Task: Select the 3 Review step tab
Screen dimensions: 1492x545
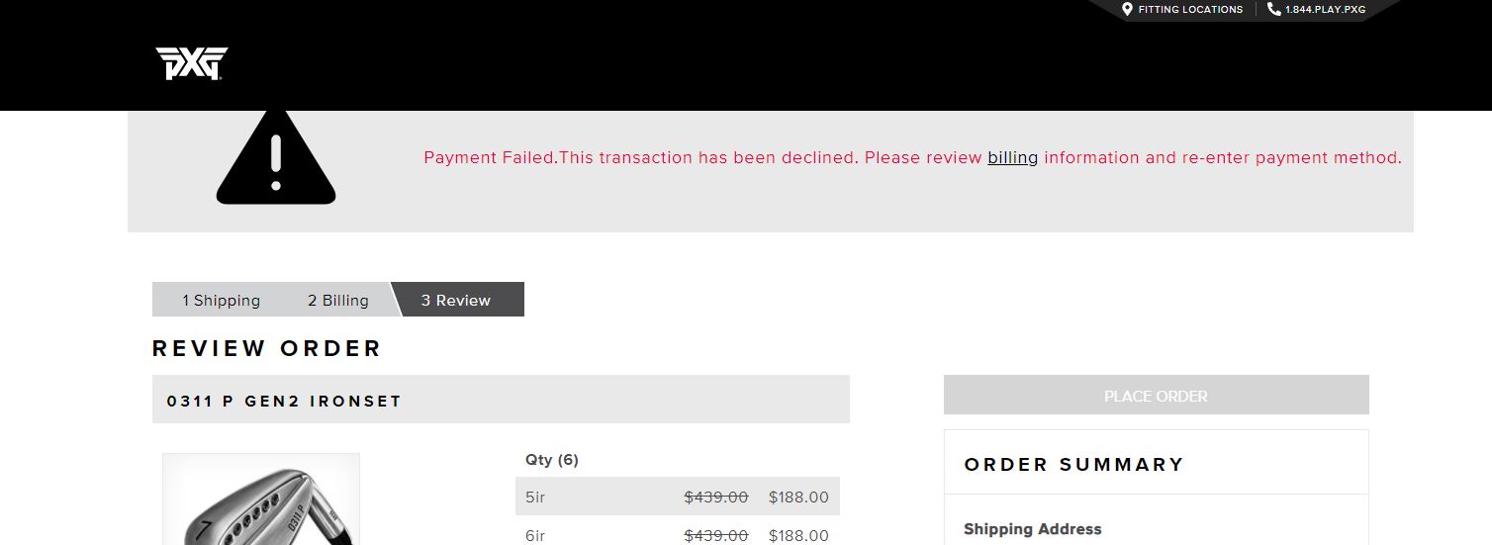Action: point(456,300)
